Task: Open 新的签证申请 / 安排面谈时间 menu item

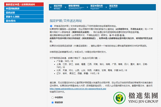Action: point(24,4)
